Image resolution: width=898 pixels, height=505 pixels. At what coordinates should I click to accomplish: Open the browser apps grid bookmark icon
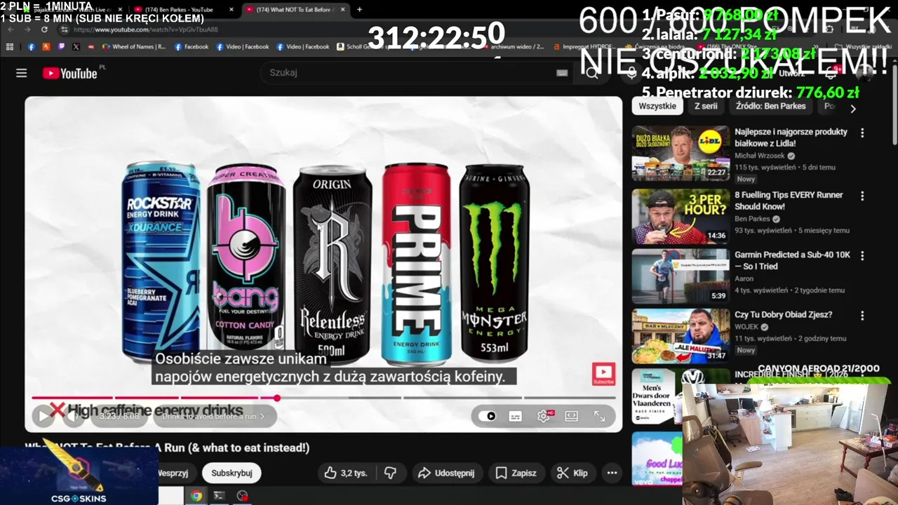(x=10, y=47)
